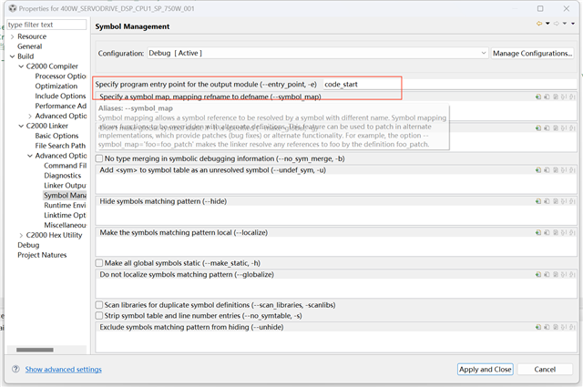Expand the Resource tree node
Image resolution: width=583 pixels, height=387 pixels.
(x=12, y=36)
